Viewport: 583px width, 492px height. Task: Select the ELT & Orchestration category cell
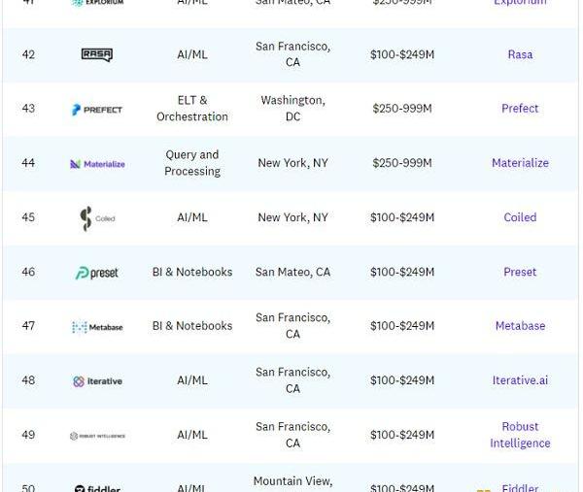pos(192,109)
